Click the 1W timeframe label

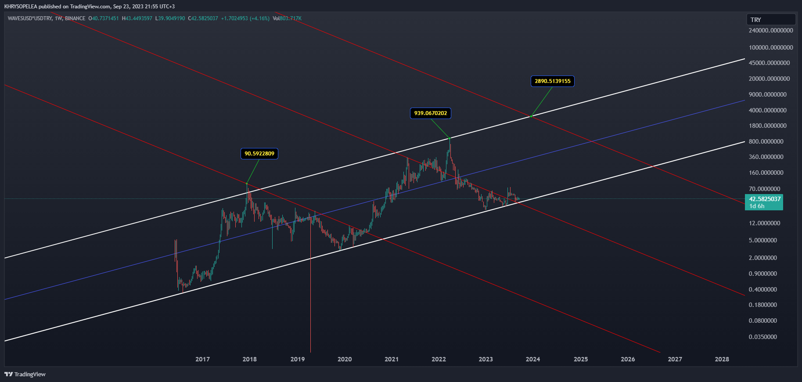(59, 18)
